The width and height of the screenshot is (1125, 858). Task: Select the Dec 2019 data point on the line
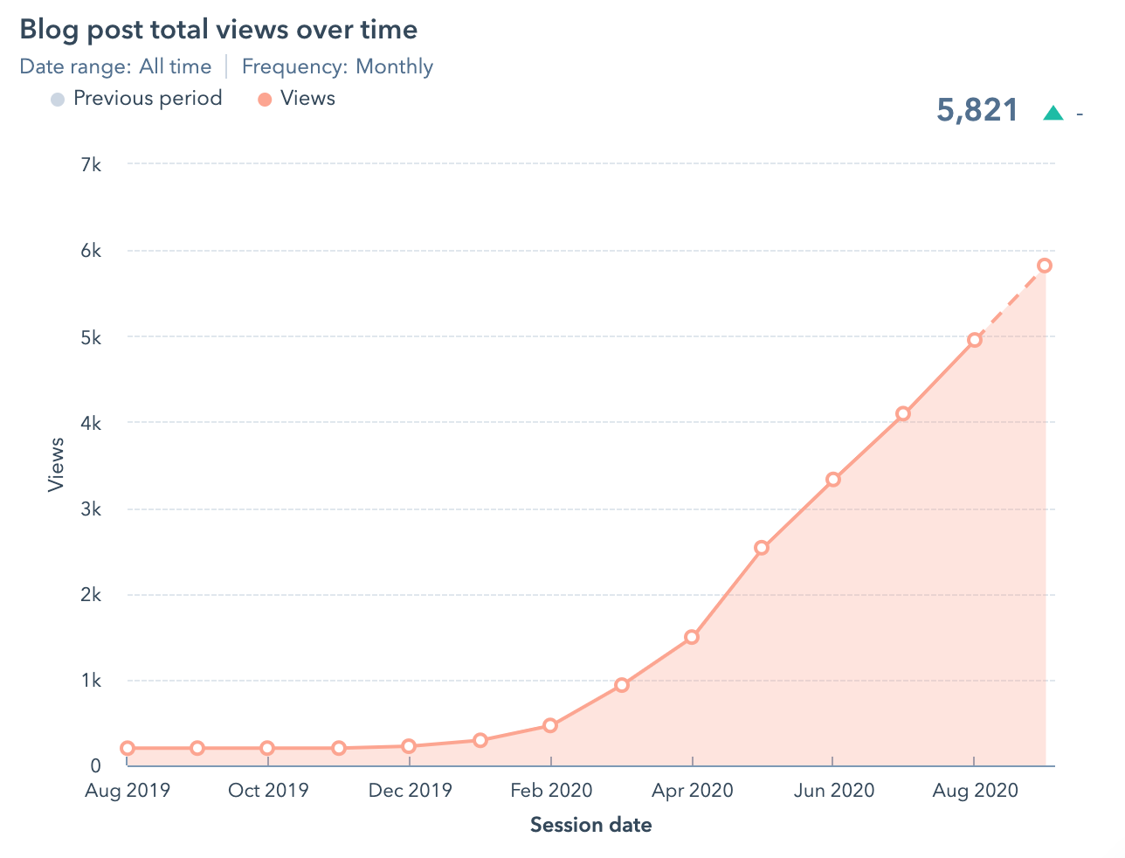409,746
